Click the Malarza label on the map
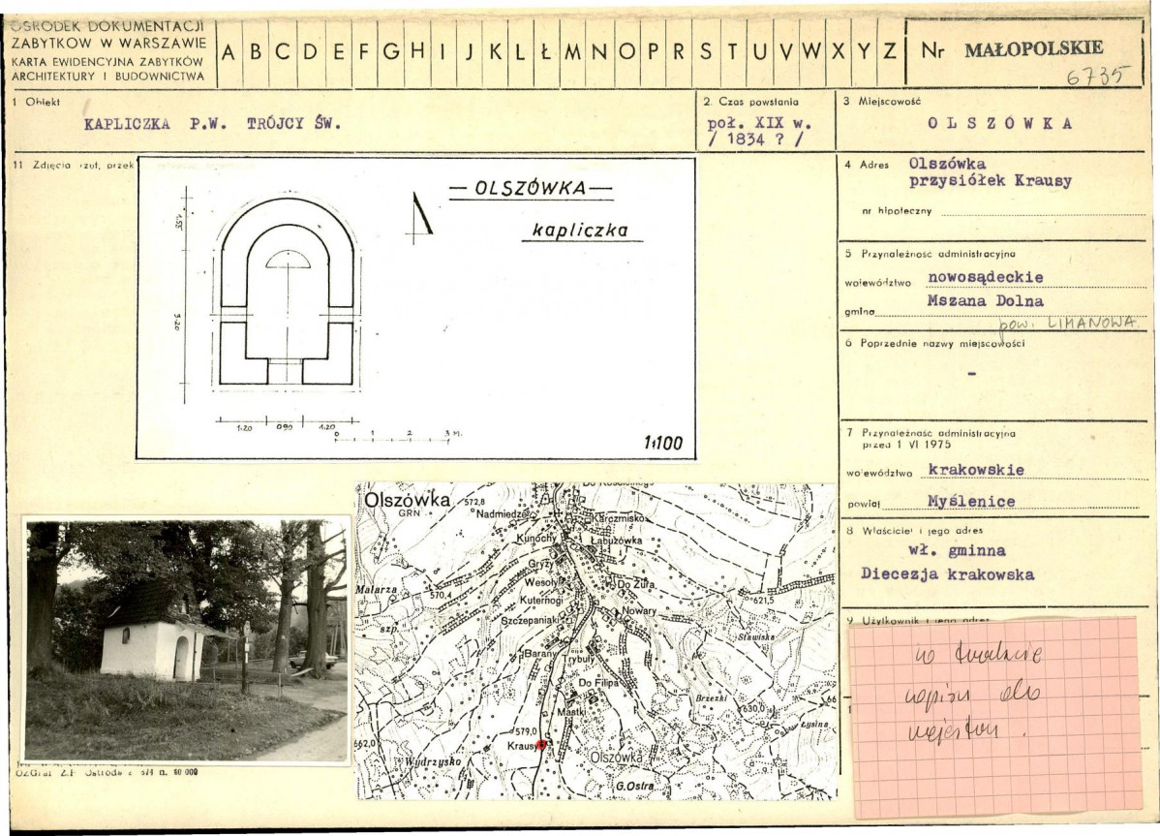The width and height of the screenshot is (1160, 836). coord(376,590)
